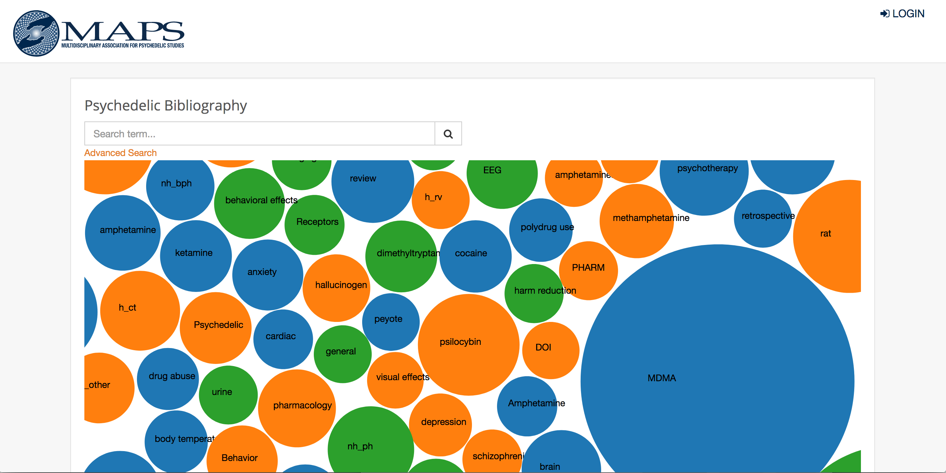
Task: Select the depression bubble
Action: point(440,425)
